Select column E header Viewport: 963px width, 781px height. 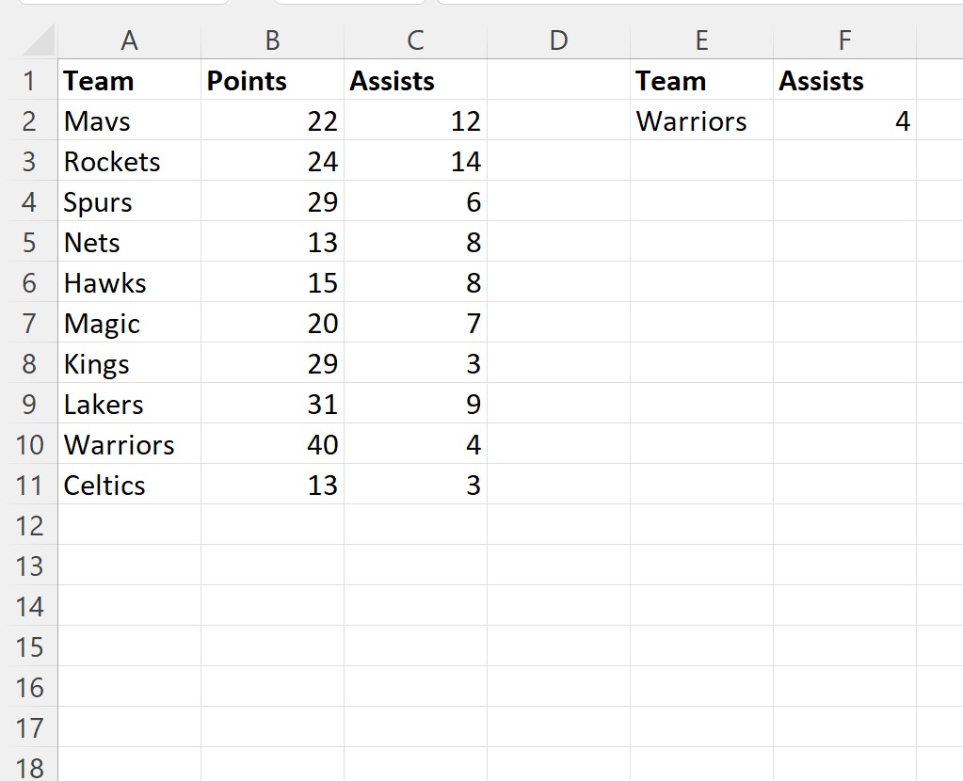(x=701, y=40)
